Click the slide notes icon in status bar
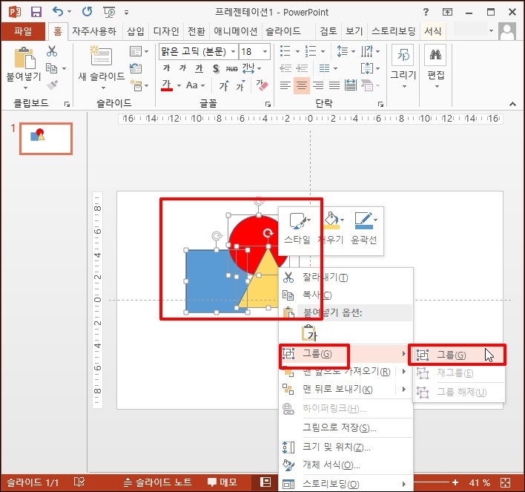 (128, 482)
